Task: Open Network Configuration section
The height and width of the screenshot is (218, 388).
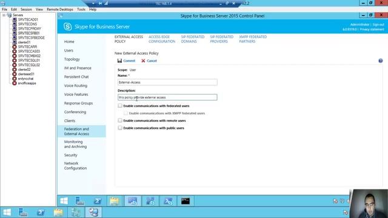Action: click(x=75, y=165)
